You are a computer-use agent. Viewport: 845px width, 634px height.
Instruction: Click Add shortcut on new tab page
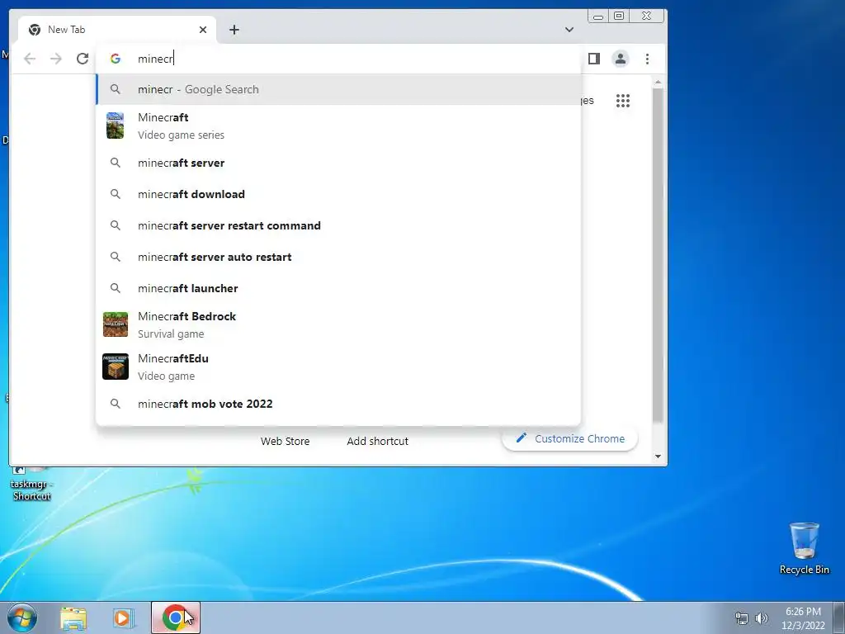point(377,441)
